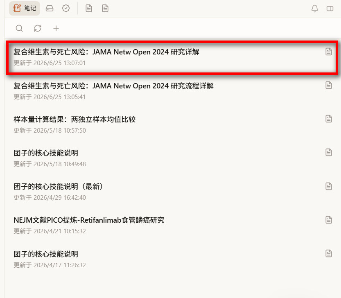Refresh the notes list
The image size is (341, 298).
pyautogui.click(x=38, y=28)
